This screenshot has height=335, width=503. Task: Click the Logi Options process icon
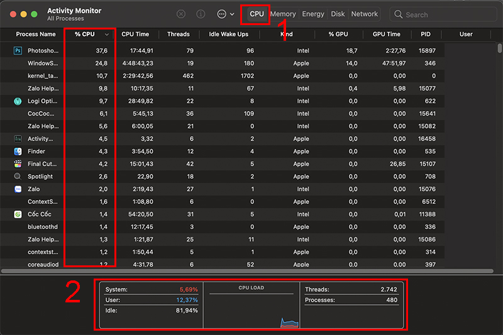click(18, 101)
